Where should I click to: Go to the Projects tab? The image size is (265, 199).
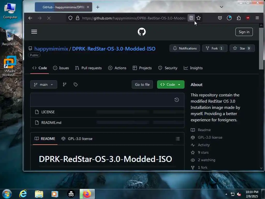click(x=142, y=68)
